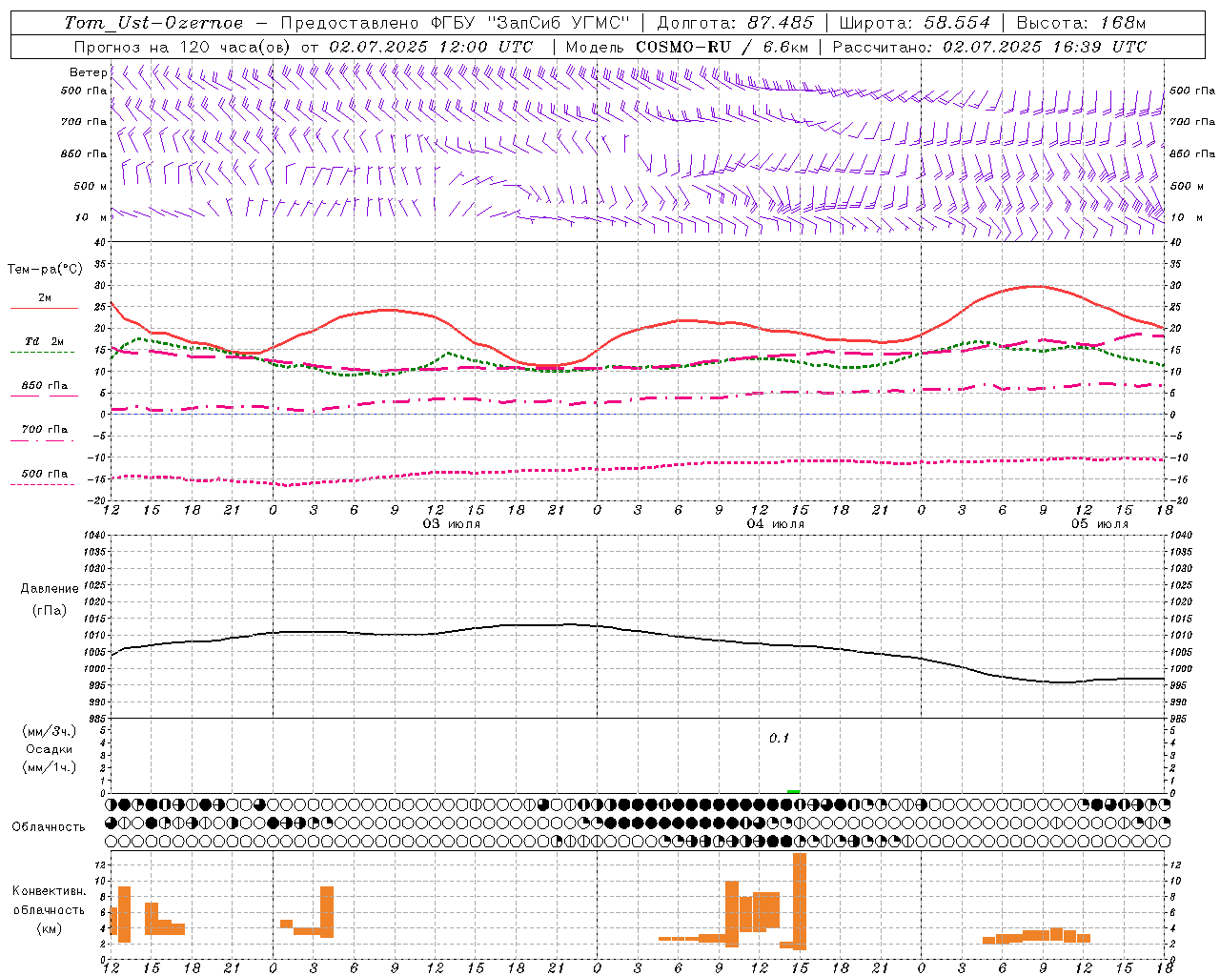Viewport: 1220px width, 976px height.
Task: Click the red '2м' temperature legend entry
Action: (x=44, y=298)
